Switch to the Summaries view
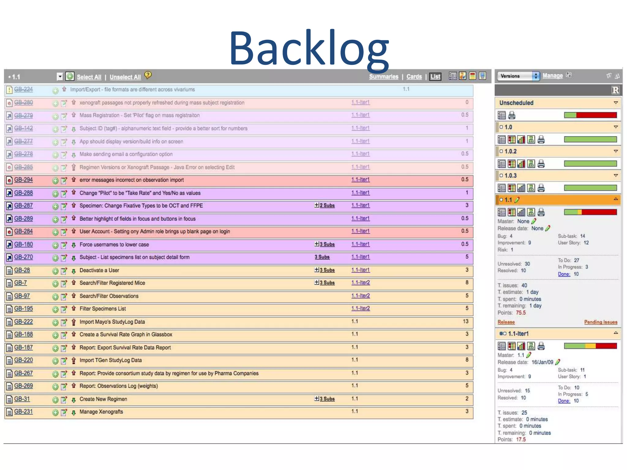Viewport: 627px width, 470px height. [384, 77]
